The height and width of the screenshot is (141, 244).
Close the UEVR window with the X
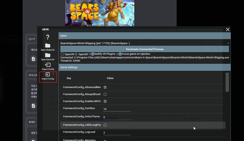click(228, 30)
